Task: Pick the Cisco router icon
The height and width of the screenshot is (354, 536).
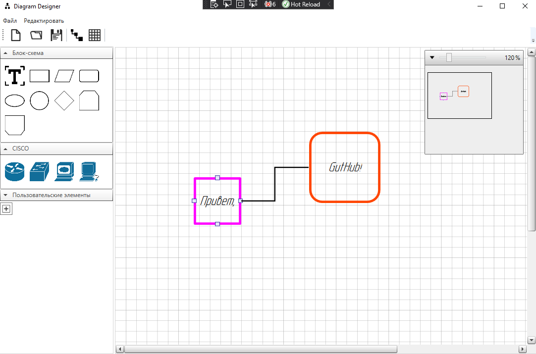Action: pyautogui.click(x=14, y=171)
